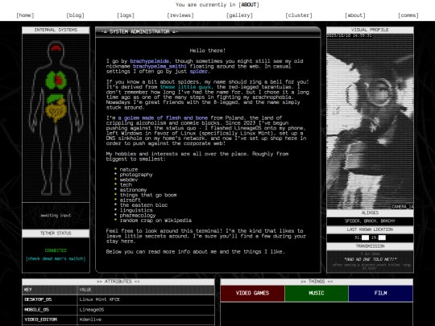Open the [comms] navigation link

(408, 15)
